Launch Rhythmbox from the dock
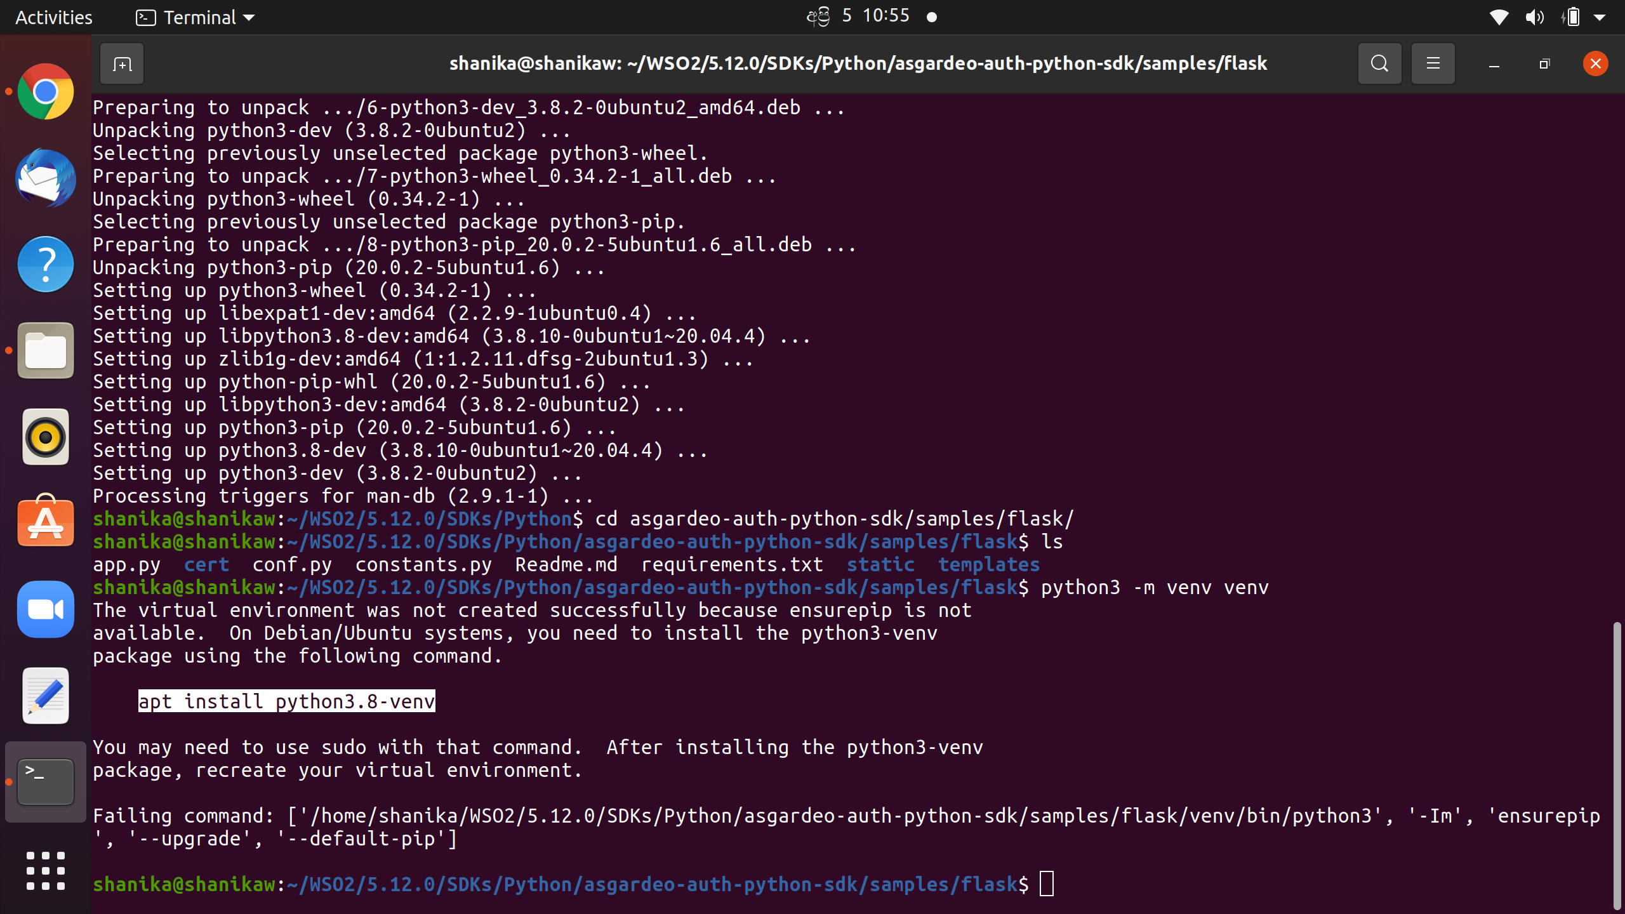This screenshot has height=914, width=1625. click(x=46, y=437)
